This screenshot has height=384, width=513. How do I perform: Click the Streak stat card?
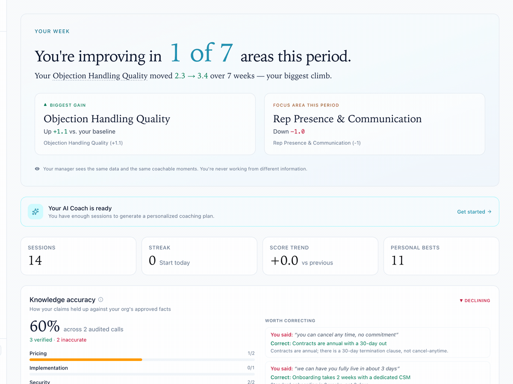tap(199, 256)
